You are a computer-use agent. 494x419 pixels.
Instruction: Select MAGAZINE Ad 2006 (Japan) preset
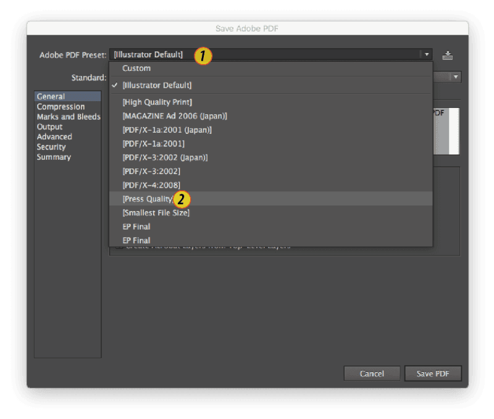pos(175,116)
